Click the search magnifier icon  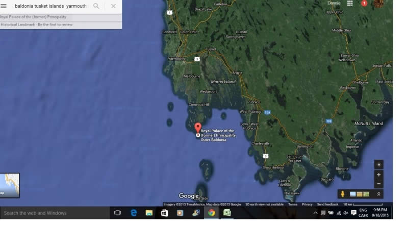pyautogui.click(x=96, y=6)
